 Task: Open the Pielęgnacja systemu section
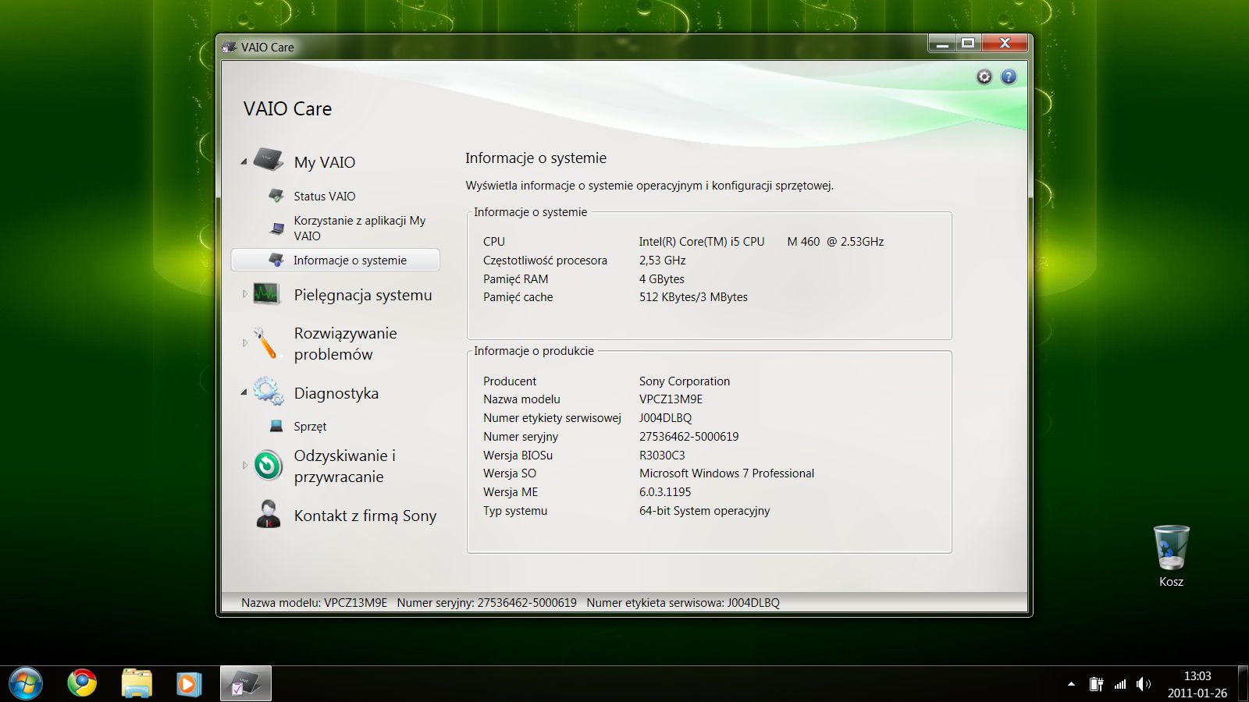click(x=363, y=296)
